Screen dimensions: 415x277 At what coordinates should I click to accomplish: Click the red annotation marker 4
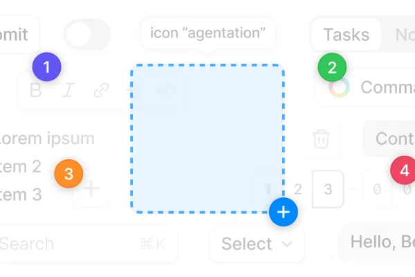(404, 170)
